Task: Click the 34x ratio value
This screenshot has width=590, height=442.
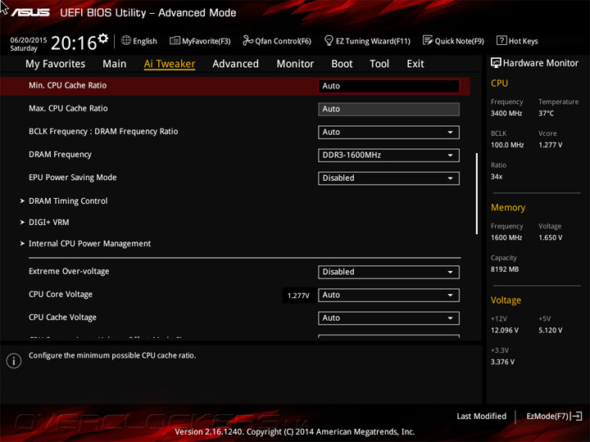Action: pos(497,176)
